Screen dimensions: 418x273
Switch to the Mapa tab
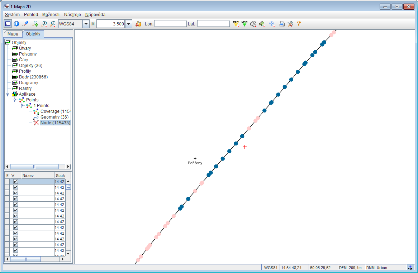(x=13, y=34)
